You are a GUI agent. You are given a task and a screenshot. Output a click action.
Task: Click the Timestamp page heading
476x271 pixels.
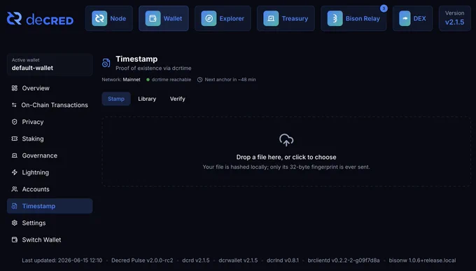coord(136,59)
